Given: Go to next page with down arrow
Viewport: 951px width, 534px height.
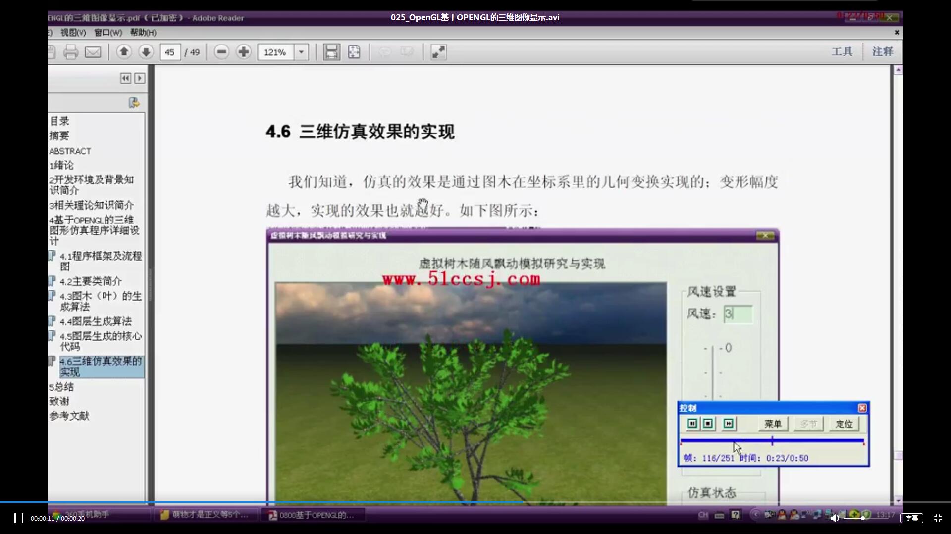Looking at the screenshot, I should coord(146,51).
